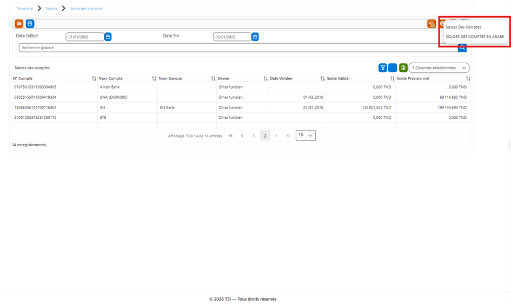Click the blank blue button beside filter

393,67
